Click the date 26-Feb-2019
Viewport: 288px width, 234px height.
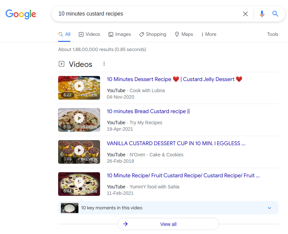[x=120, y=161]
